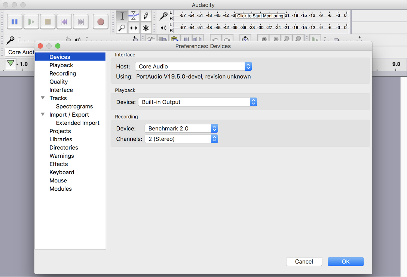Click the Play-at-Speed green arrow icon
The width and height of the screenshot is (407, 277).
point(315,39)
